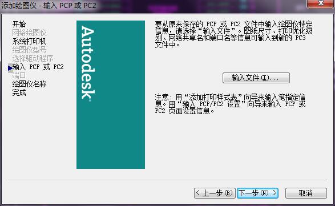
Task: Select the 绘图仪型号 step label
Action: (29, 50)
